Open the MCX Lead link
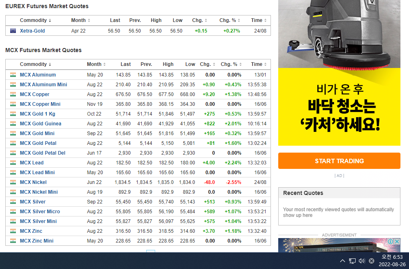Viewport: 409px width, 269px height. click(x=32, y=163)
